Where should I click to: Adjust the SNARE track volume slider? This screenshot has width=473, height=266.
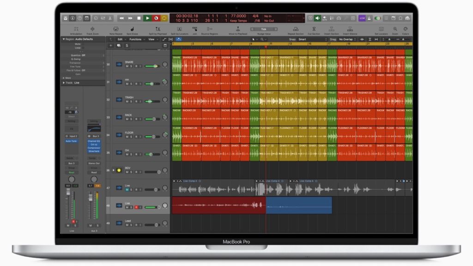pyautogui.click(x=152, y=66)
